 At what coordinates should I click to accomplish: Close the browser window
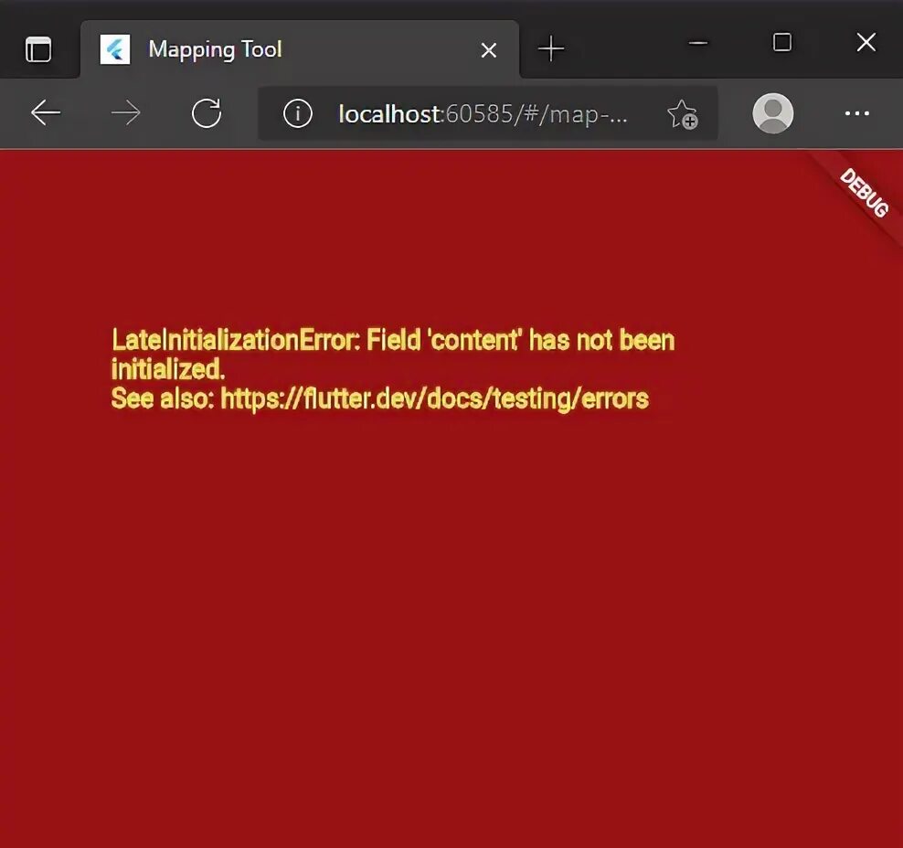pos(866,42)
